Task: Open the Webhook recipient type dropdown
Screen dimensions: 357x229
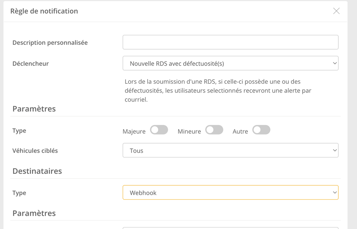Action: tap(230, 193)
